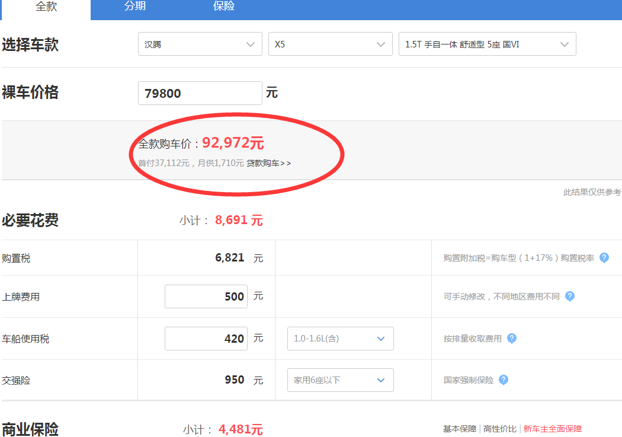Image resolution: width=622 pixels, height=437 pixels.
Task: Click the 首付37,112元，月供1,710元 text
Action: (191, 163)
